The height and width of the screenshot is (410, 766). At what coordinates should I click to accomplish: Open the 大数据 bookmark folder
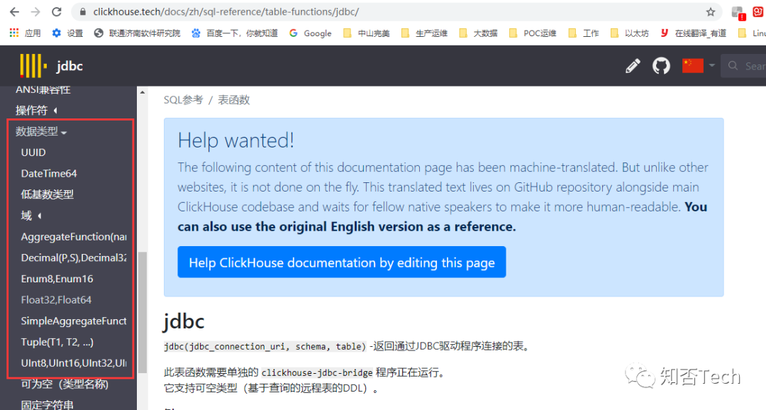click(478, 33)
